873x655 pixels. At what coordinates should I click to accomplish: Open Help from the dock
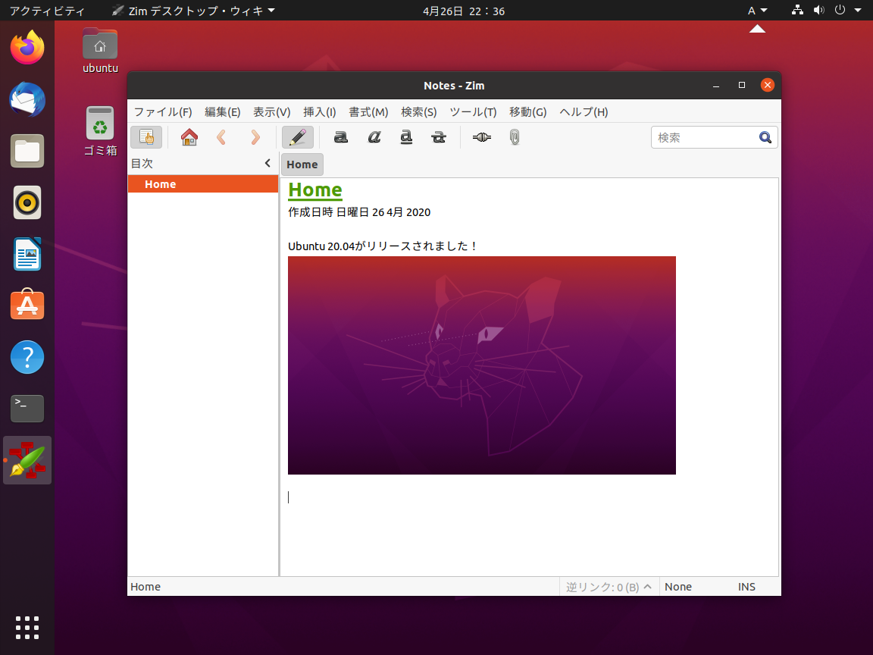pyautogui.click(x=27, y=357)
